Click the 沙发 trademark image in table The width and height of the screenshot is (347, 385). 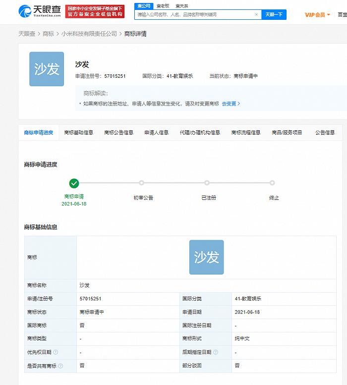coord(206,257)
